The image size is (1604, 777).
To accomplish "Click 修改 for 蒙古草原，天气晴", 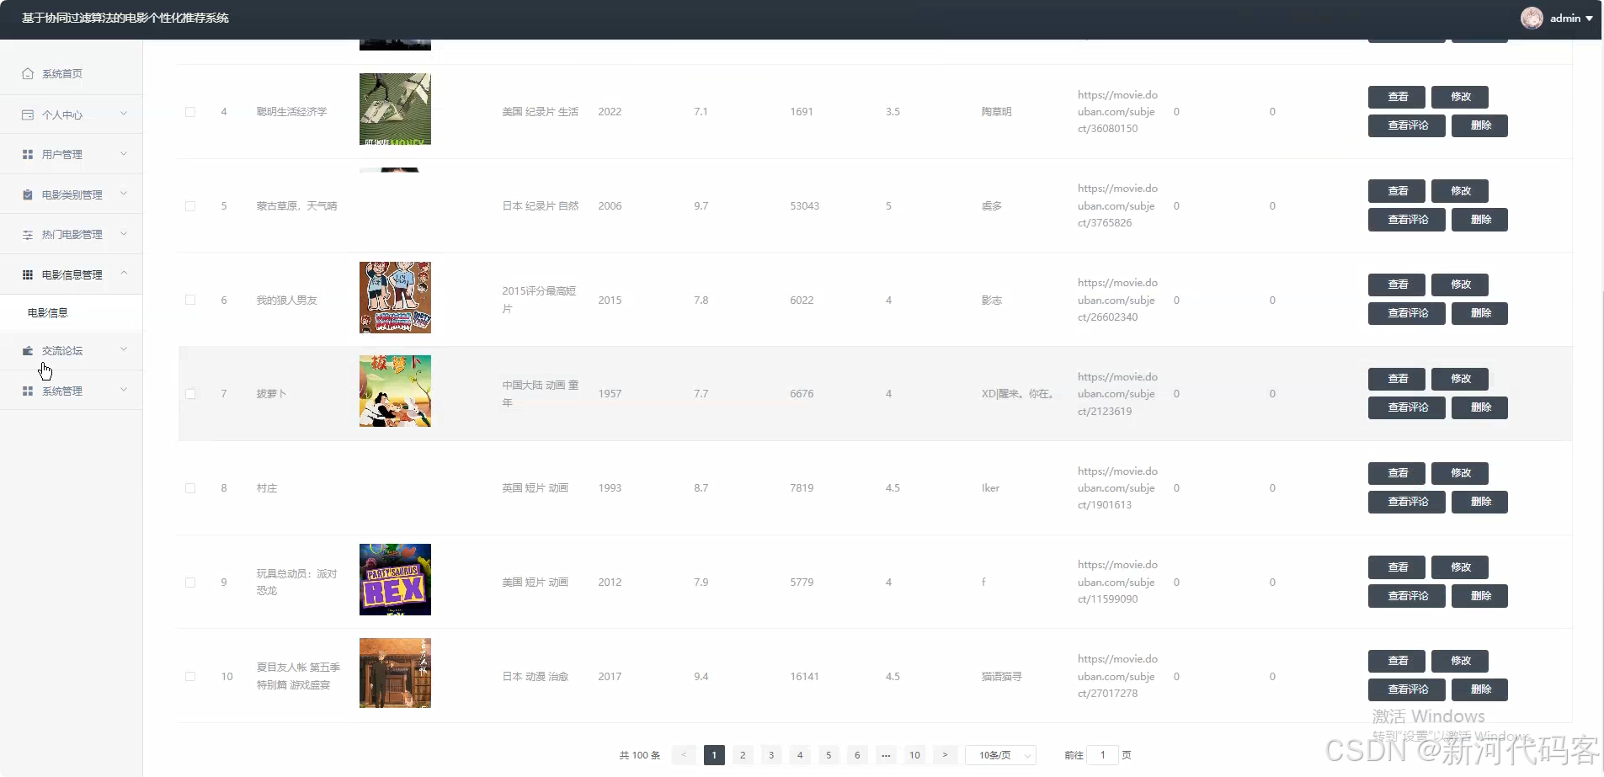I will click(1460, 191).
